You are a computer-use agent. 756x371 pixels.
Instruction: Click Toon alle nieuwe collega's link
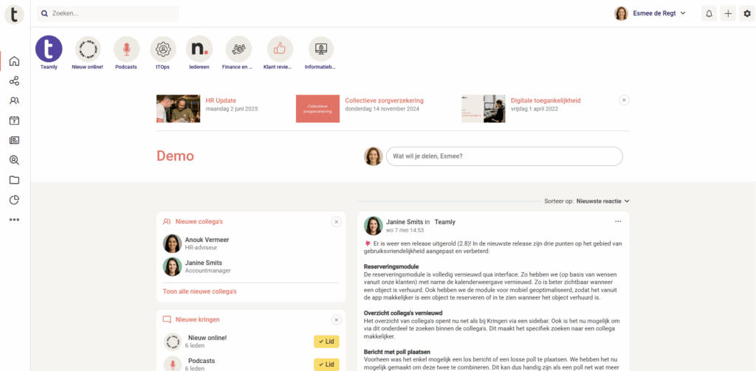coord(199,291)
